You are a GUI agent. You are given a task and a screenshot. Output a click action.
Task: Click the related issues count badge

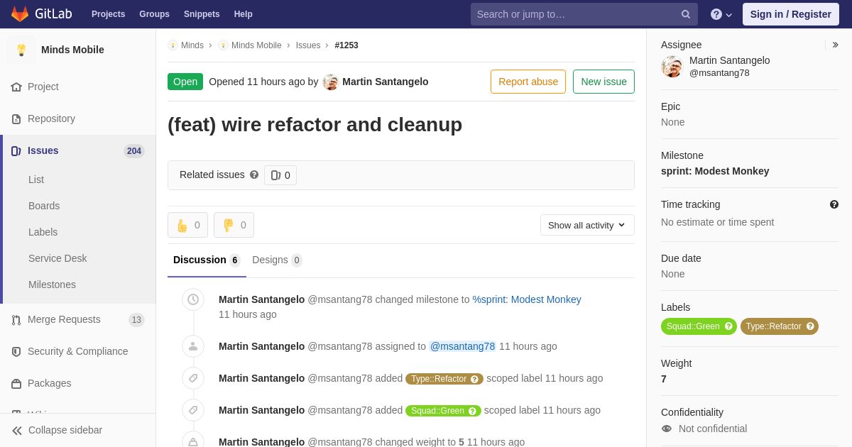coord(280,175)
